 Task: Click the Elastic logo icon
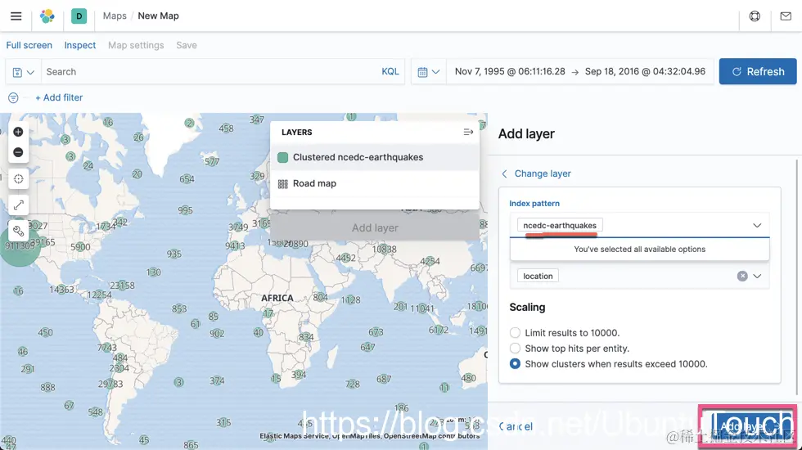tap(47, 16)
